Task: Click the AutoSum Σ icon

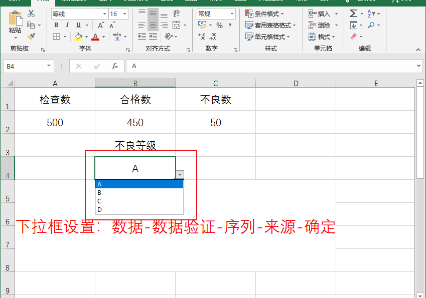Action: 352,14
